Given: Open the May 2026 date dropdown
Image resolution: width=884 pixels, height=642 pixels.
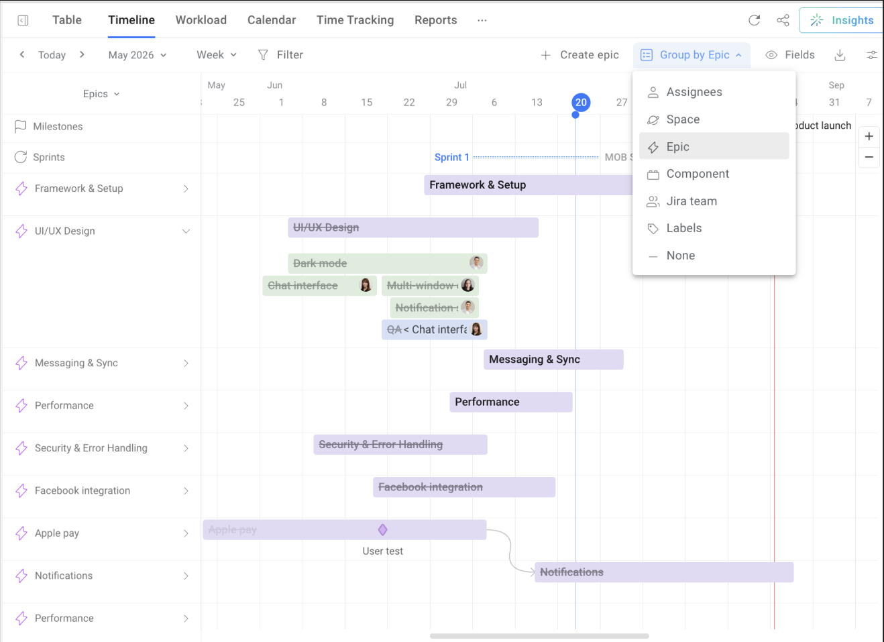Looking at the screenshot, I should coord(137,55).
